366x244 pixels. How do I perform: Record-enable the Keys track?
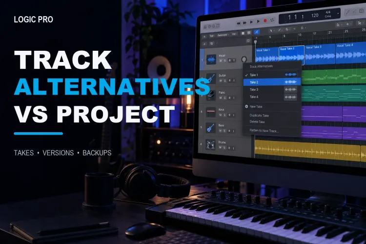pyautogui.click(x=229, y=115)
